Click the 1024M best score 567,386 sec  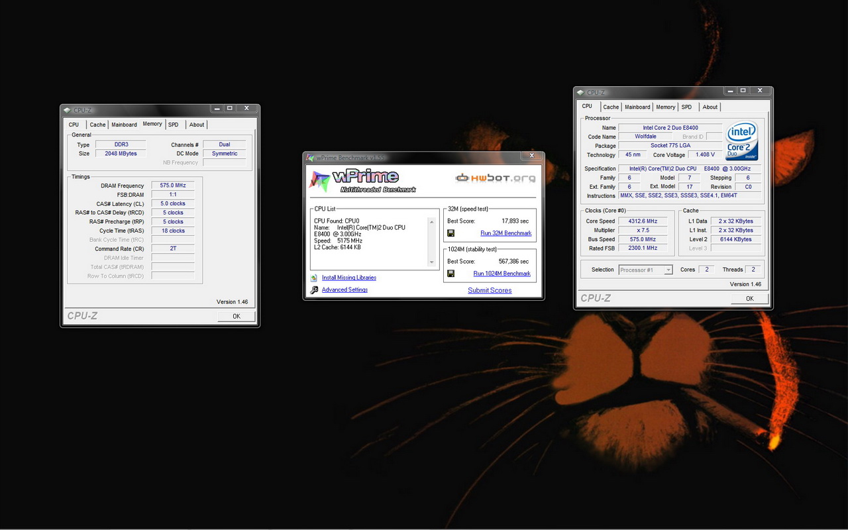tap(513, 261)
